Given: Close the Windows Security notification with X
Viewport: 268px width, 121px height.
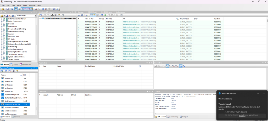Looking at the screenshot, I should point(264,93).
